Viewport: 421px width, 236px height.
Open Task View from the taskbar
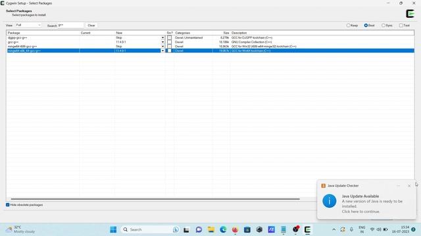point(186,229)
